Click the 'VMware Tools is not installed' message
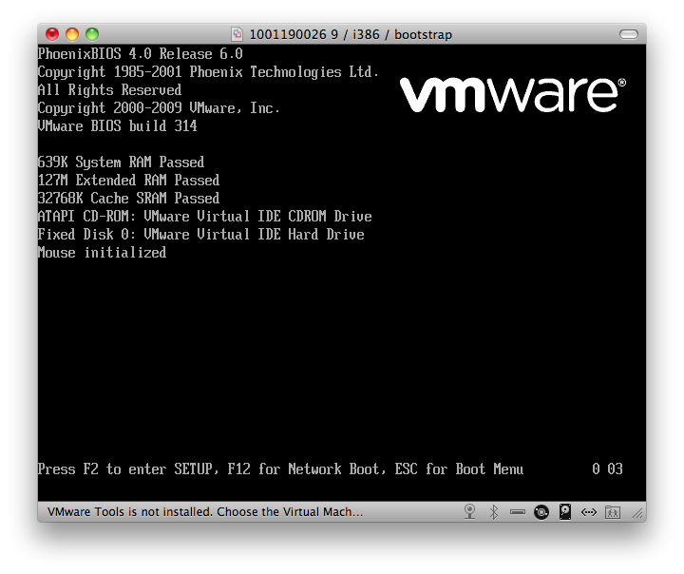This screenshot has width=684, height=574. point(205,511)
